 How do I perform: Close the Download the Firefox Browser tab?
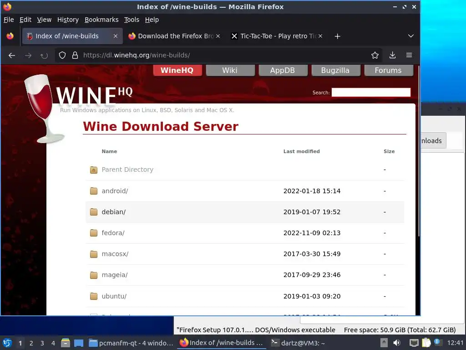click(x=218, y=36)
